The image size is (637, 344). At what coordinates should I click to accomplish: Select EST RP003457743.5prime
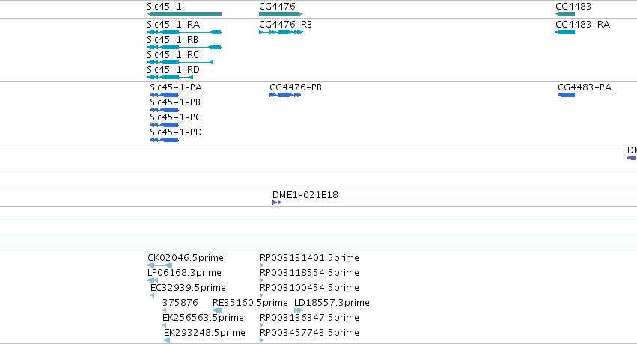pos(262,341)
